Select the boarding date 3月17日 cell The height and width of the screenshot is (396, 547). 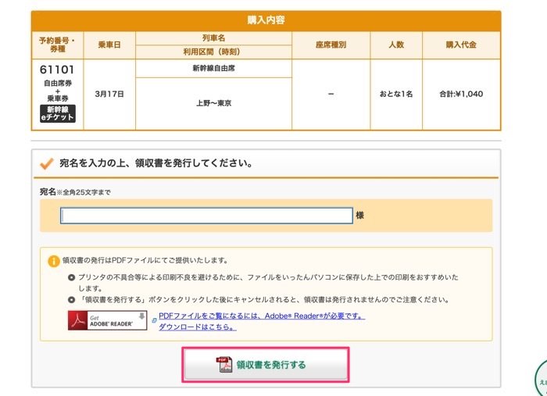(x=109, y=95)
